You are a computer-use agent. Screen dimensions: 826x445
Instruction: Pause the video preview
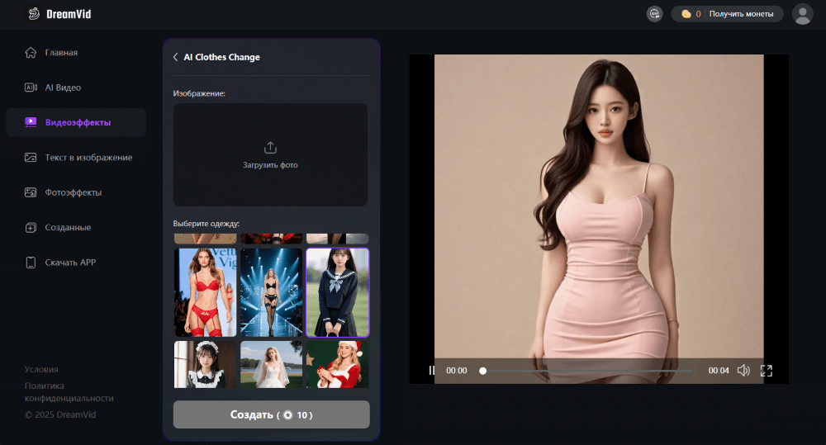431,371
